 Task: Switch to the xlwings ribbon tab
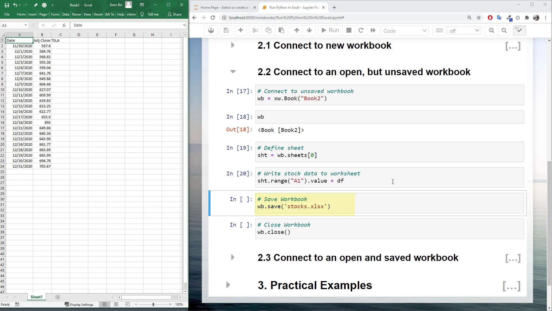[x=131, y=14]
